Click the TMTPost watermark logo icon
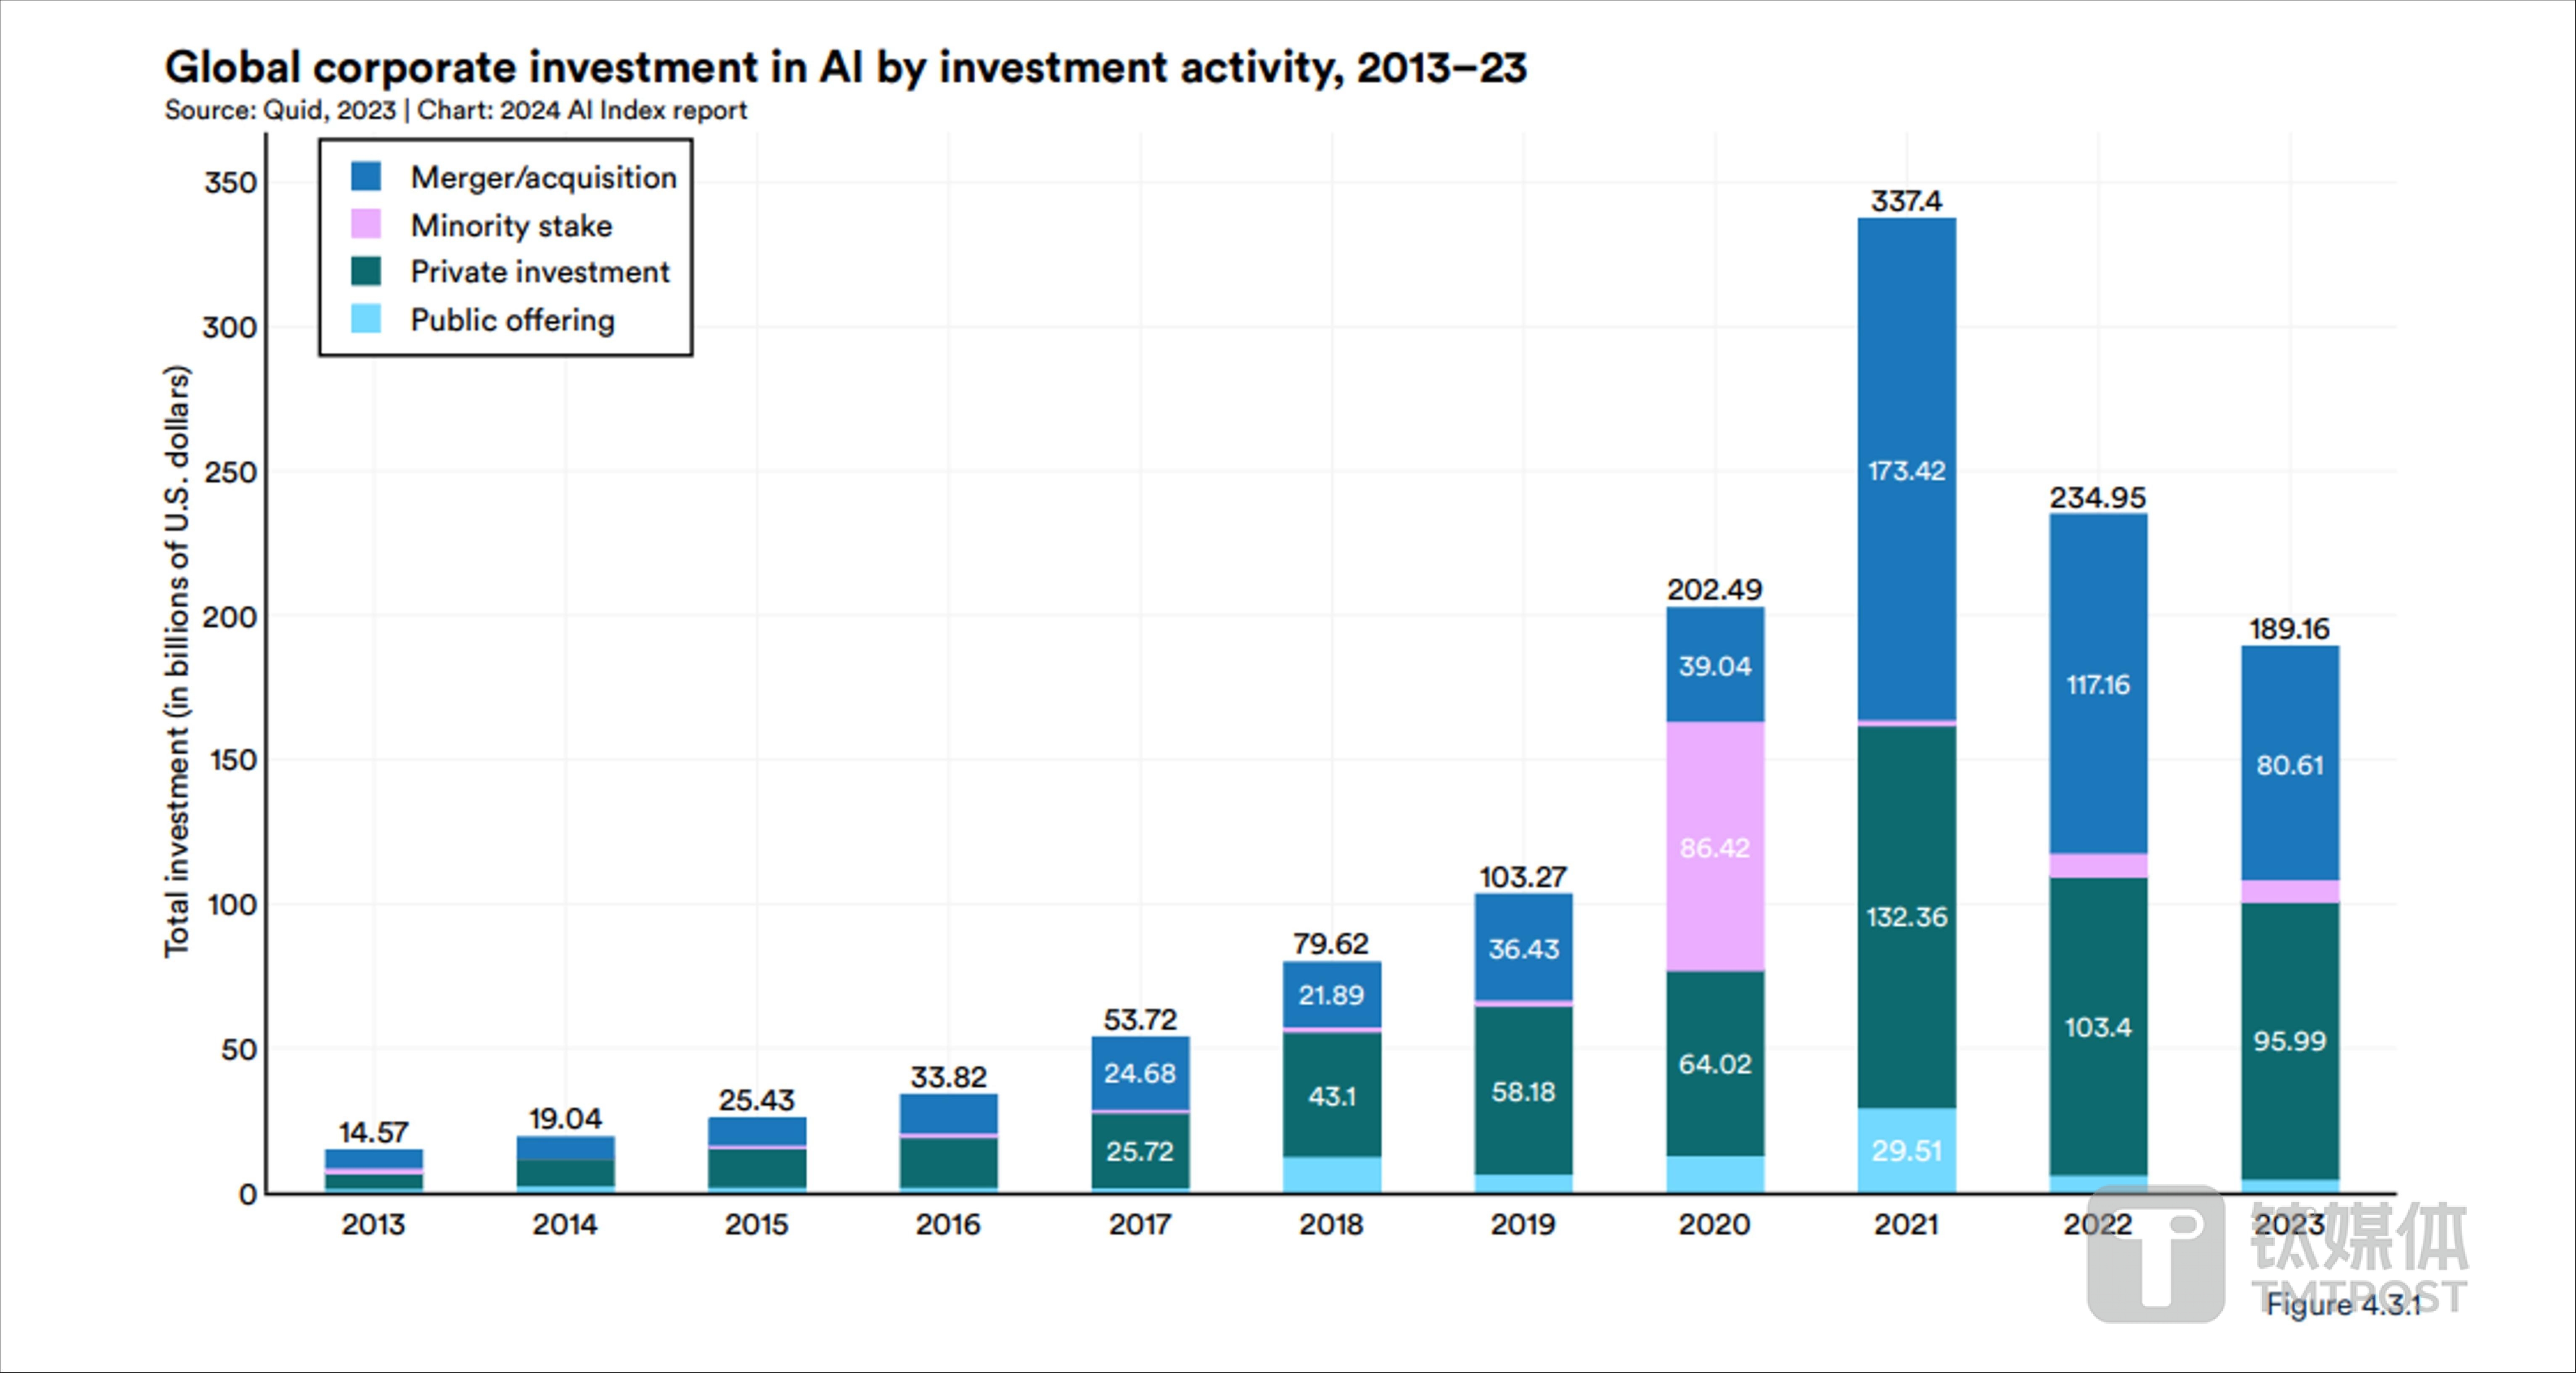The image size is (2576, 1373). coord(2156,1254)
